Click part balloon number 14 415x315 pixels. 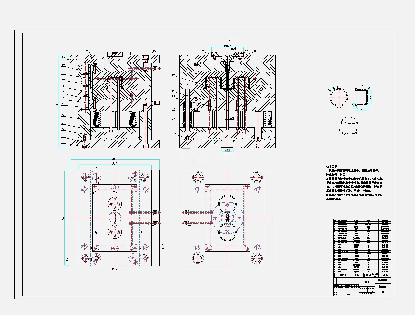tap(87, 51)
